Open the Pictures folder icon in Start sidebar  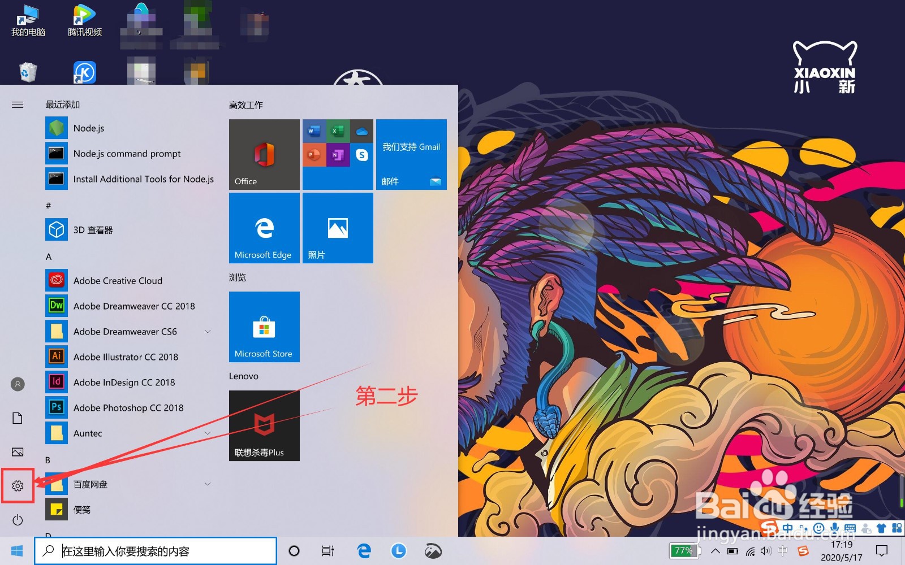pos(18,452)
